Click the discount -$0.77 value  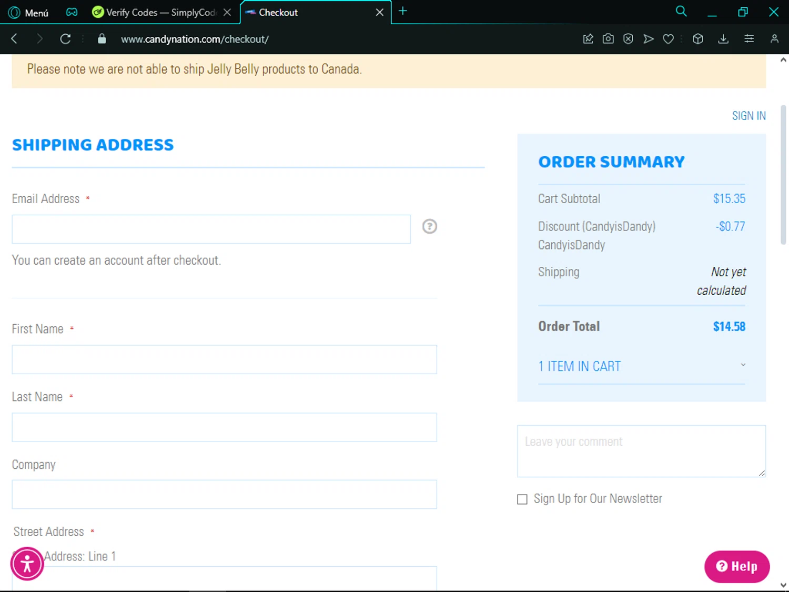[x=730, y=227]
